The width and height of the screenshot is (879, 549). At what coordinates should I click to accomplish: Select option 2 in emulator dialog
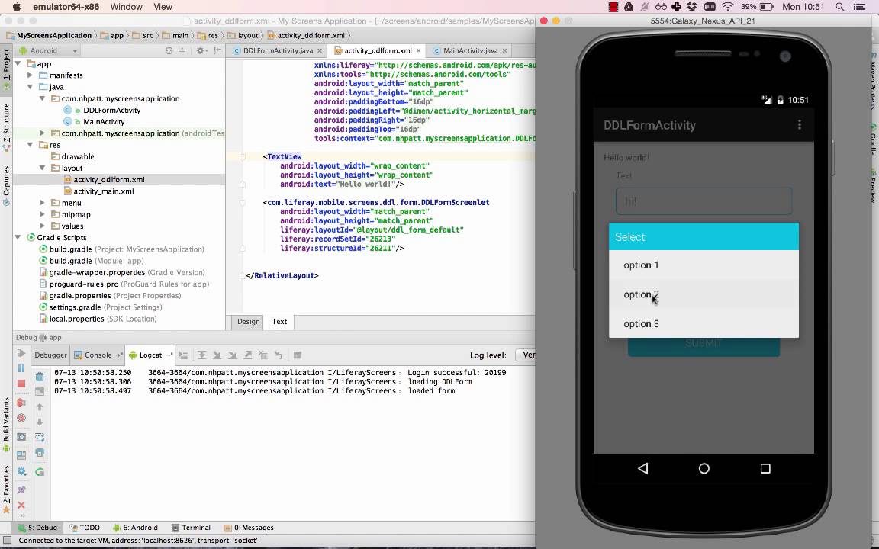704,294
